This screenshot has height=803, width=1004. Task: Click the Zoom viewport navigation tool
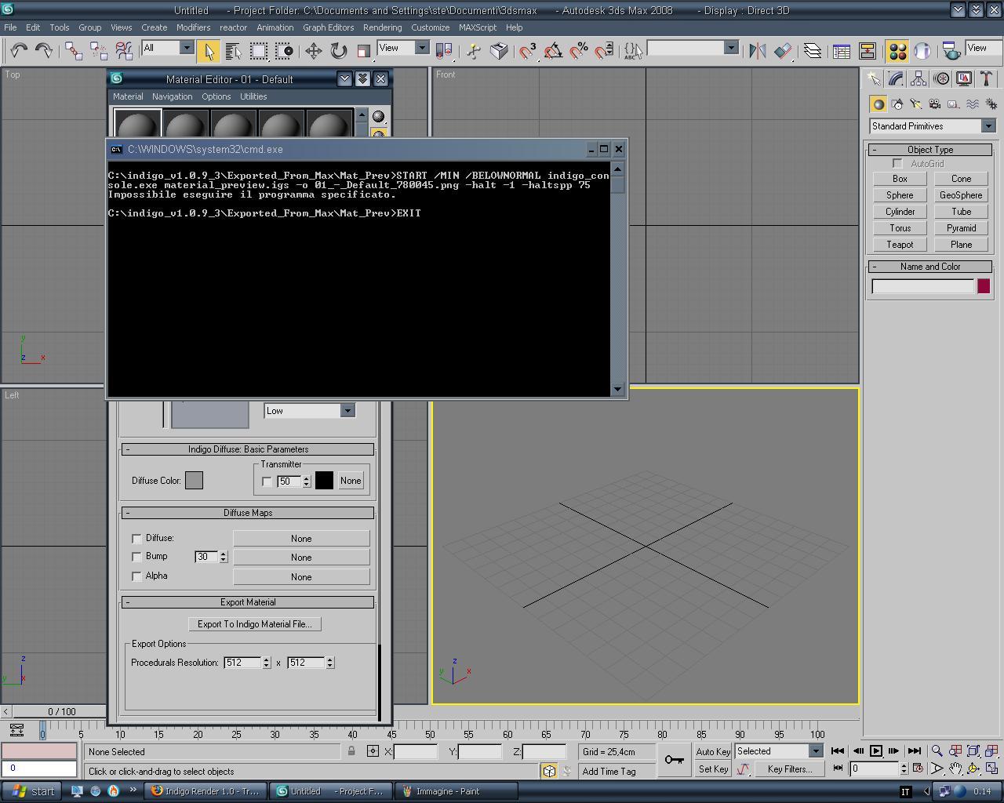(937, 751)
